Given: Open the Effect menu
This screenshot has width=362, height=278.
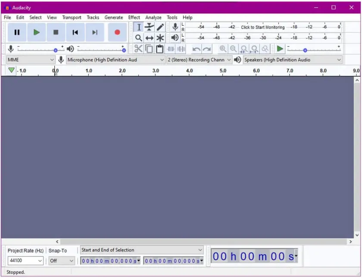Looking at the screenshot, I should point(134,17).
